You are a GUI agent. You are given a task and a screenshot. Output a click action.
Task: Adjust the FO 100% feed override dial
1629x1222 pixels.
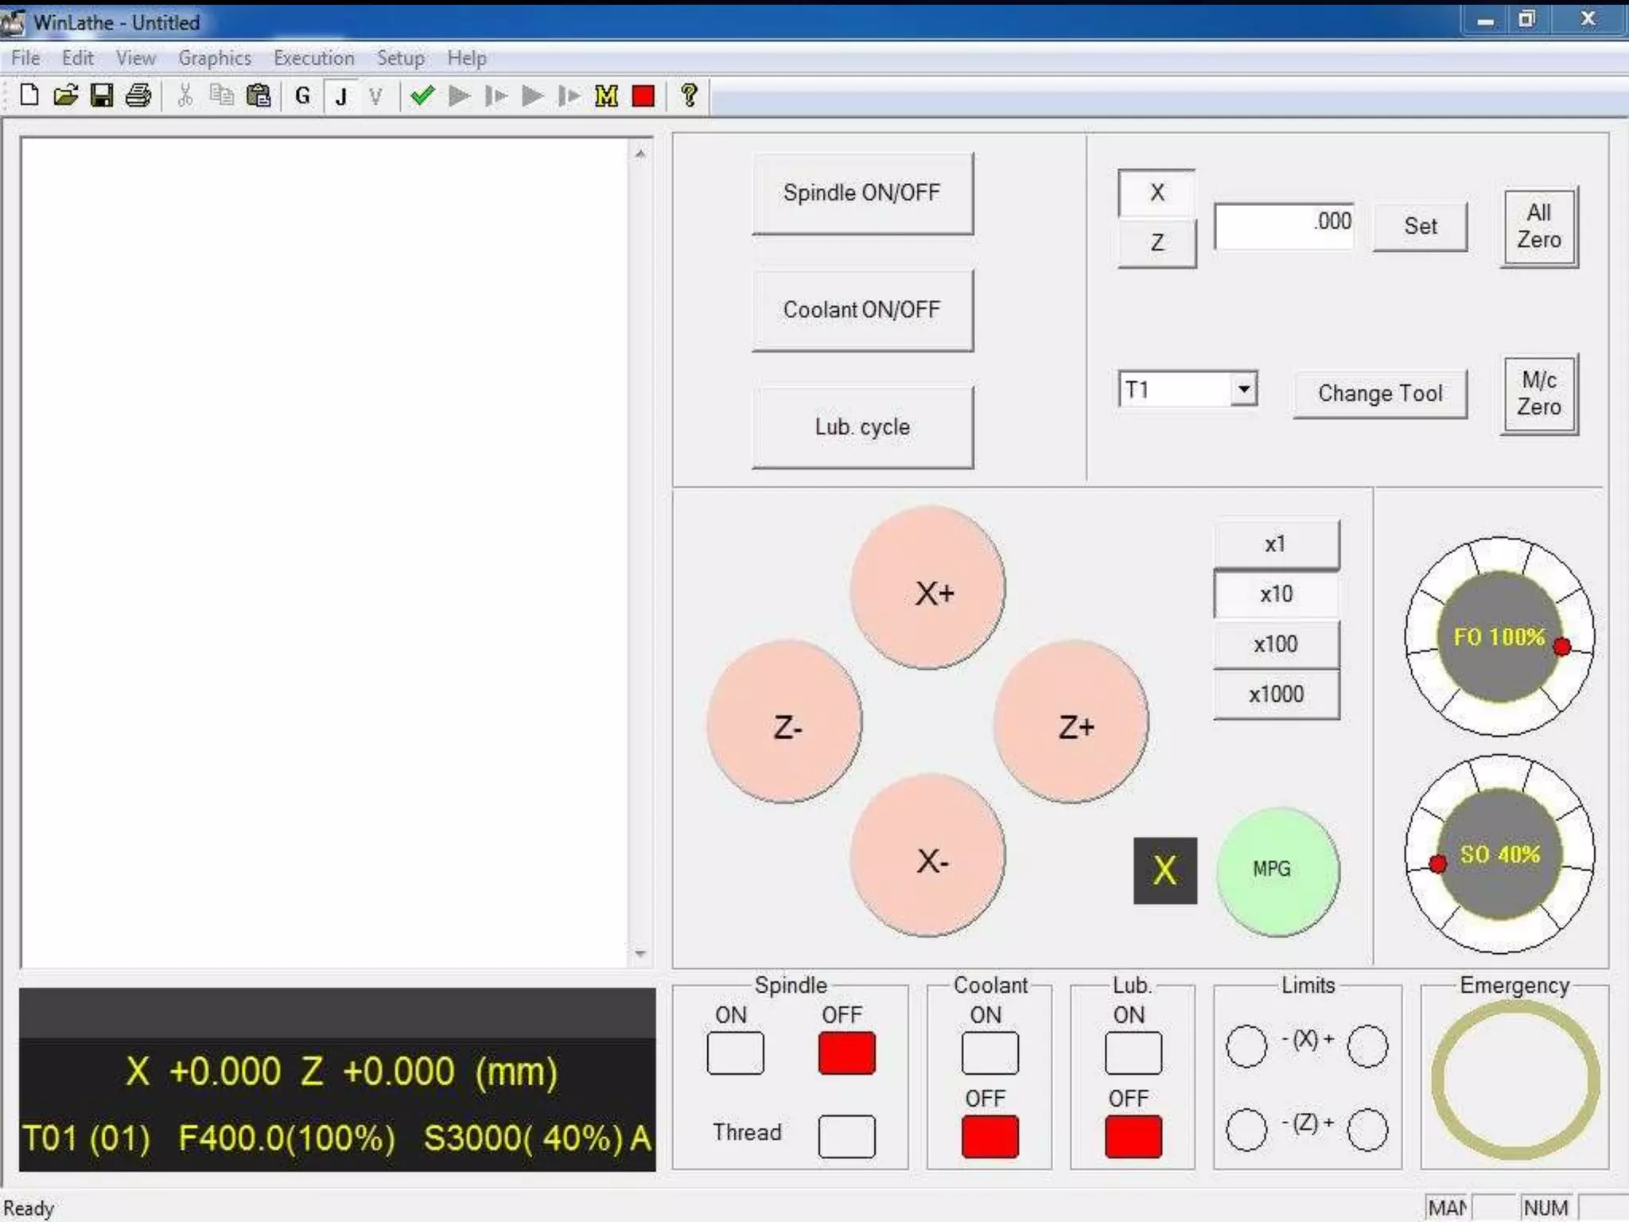pyautogui.click(x=1499, y=637)
